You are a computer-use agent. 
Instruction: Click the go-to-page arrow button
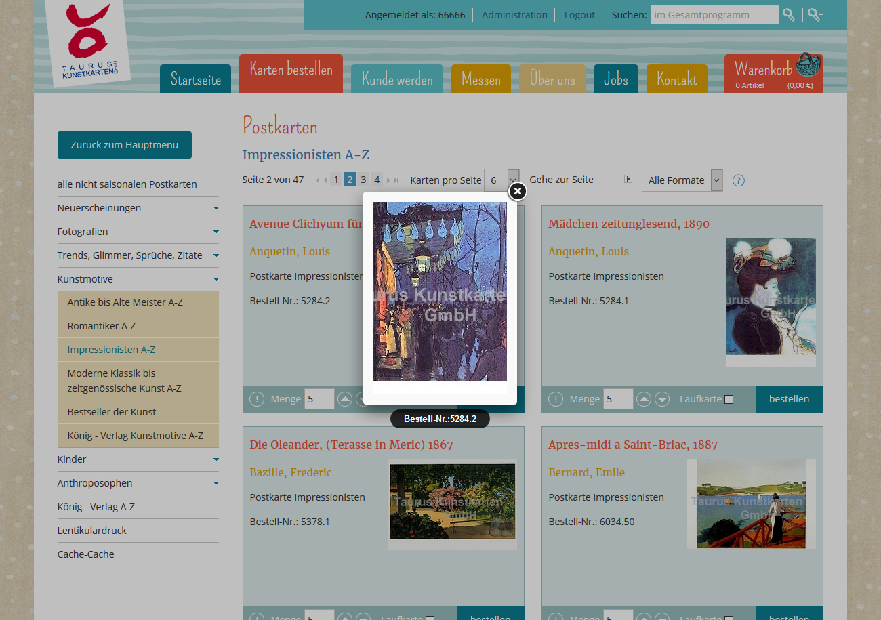628,179
